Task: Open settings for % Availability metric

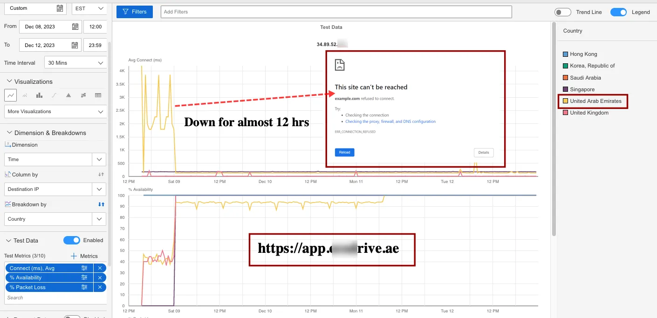Action: pyautogui.click(x=84, y=277)
